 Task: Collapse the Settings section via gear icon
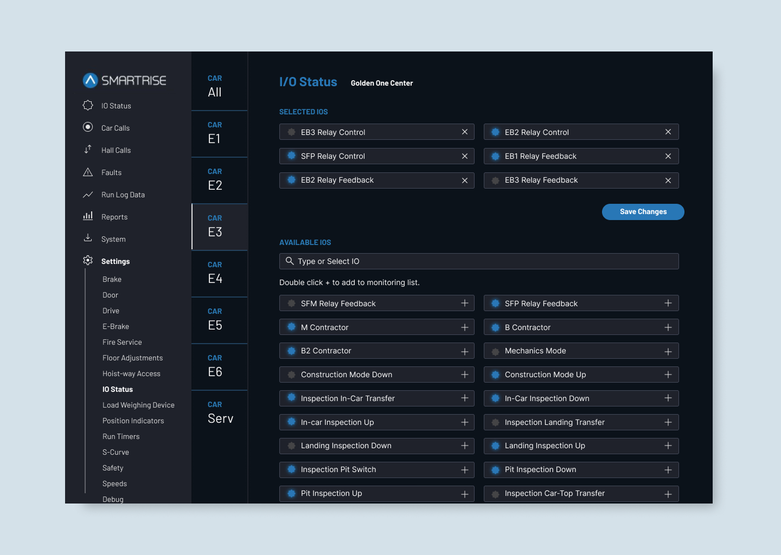pyautogui.click(x=88, y=261)
